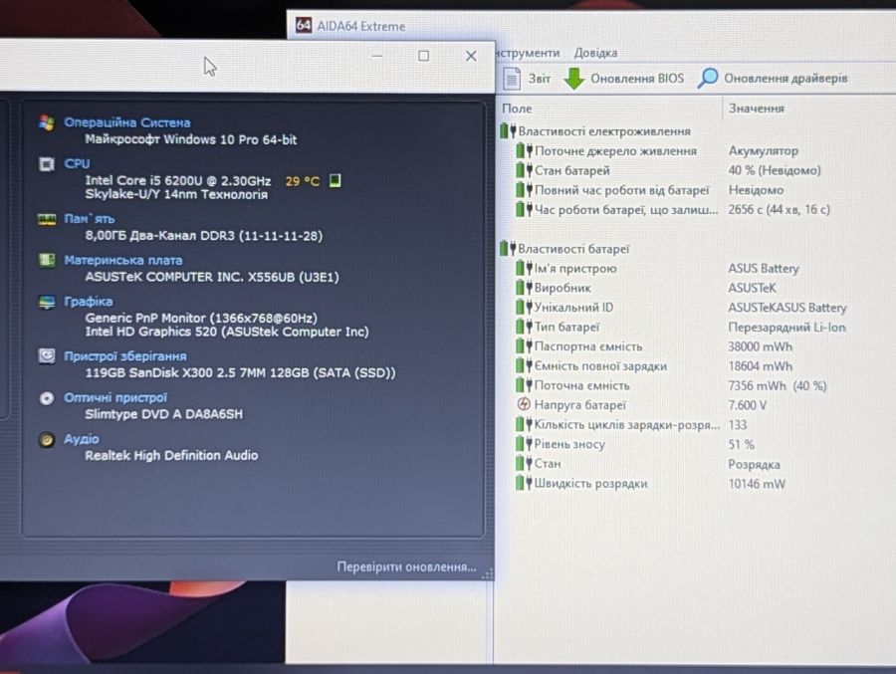Click the 51 % wear level value
The height and width of the screenshot is (674, 896).
tap(741, 444)
